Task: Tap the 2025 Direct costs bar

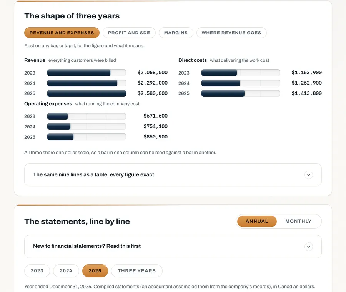Action: pyautogui.click(x=223, y=93)
